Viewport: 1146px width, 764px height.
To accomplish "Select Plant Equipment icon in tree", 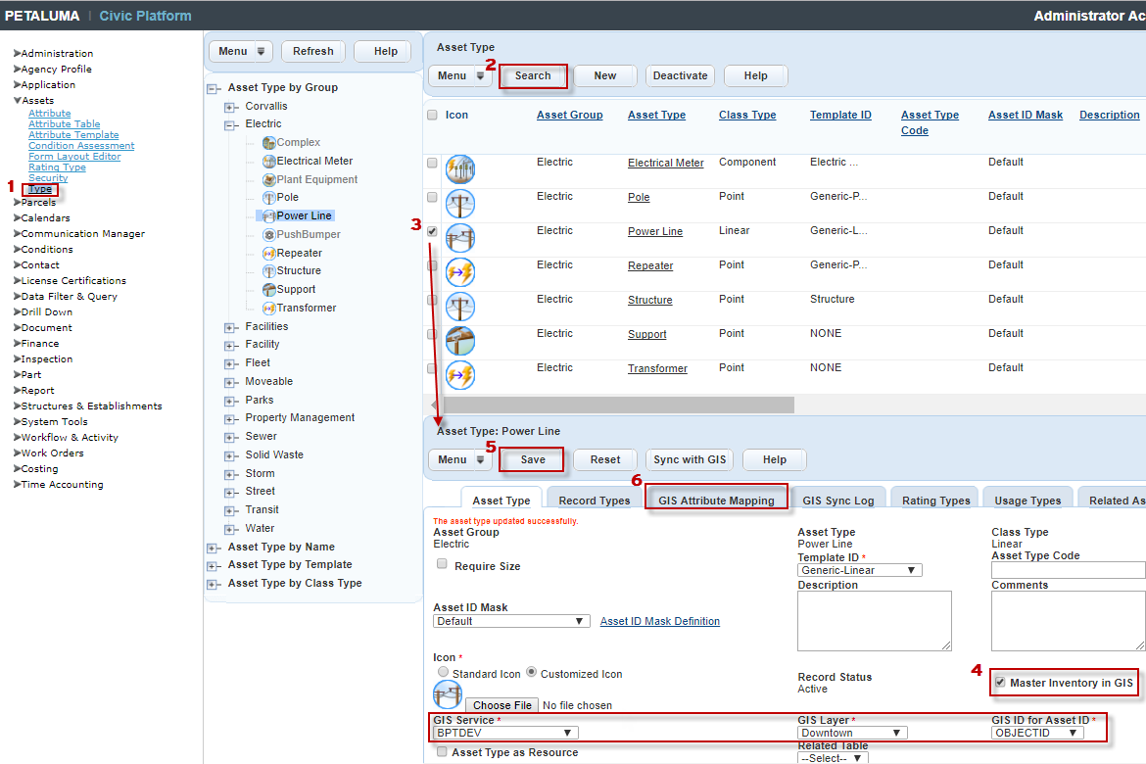I will [x=269, y=180].
